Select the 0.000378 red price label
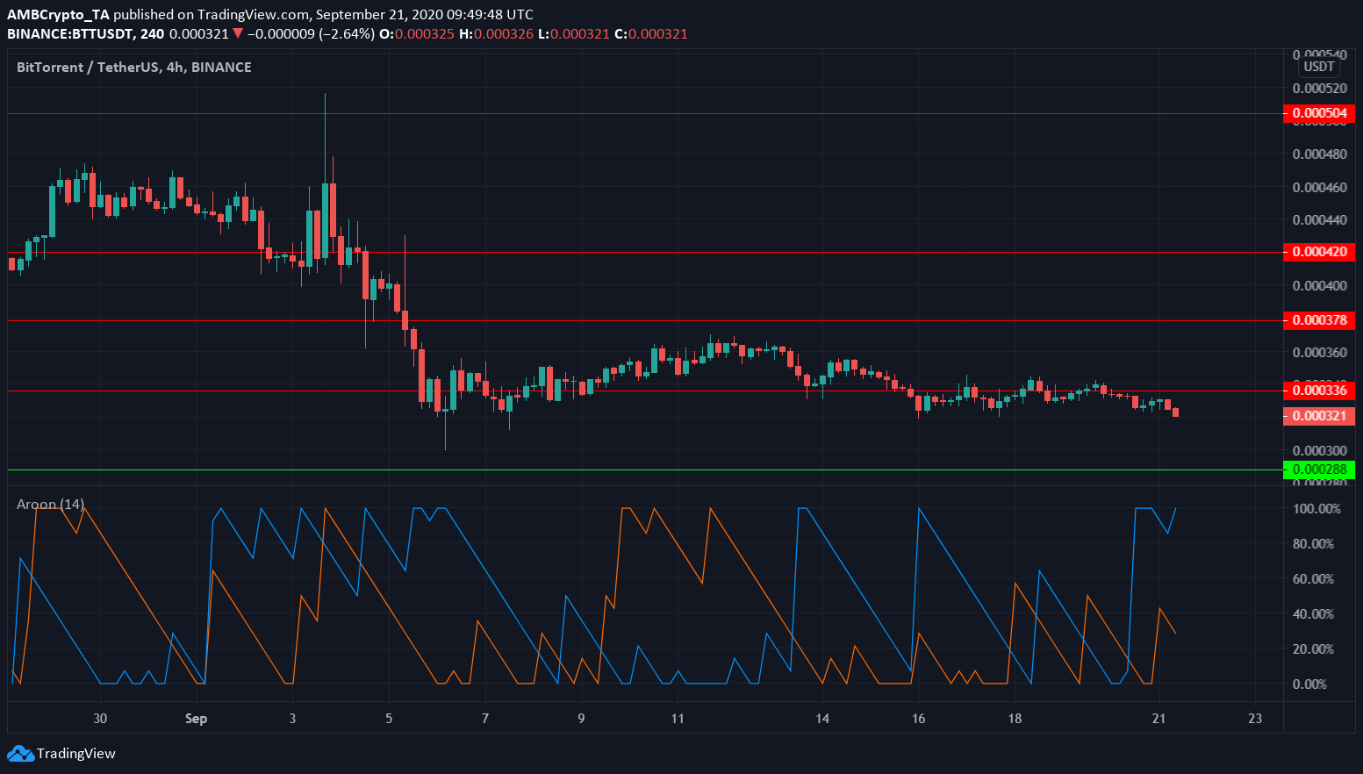 pos(1319,320)
